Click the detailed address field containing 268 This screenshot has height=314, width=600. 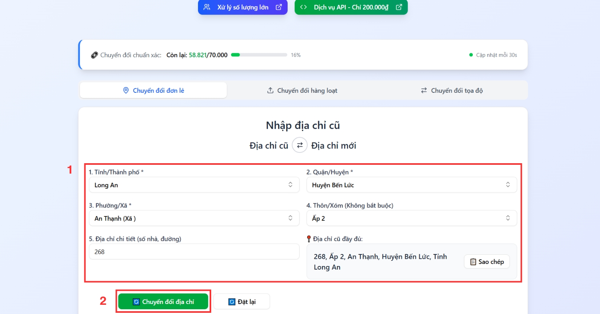click(194, 252)
